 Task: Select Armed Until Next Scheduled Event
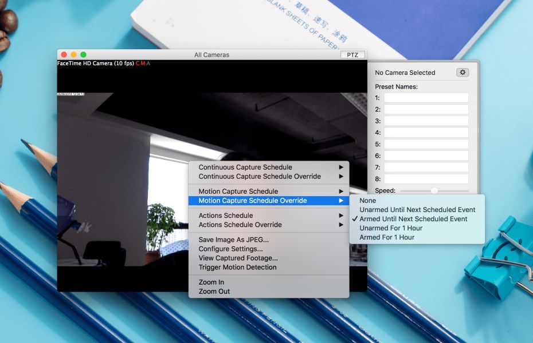[417, 218]
